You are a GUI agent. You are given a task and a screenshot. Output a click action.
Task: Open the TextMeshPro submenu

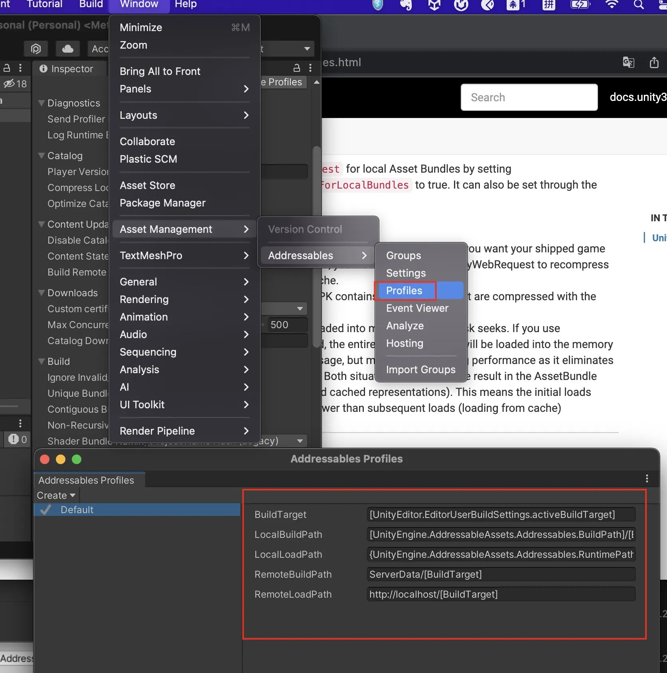coord(185,256)
